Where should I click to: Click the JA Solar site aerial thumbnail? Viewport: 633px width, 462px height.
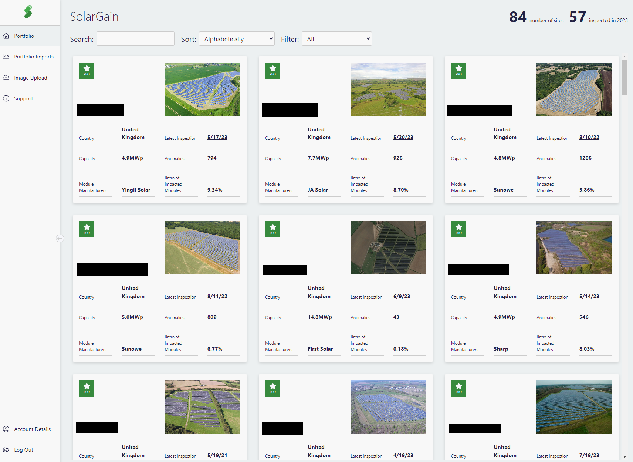click(x=388, y=89)
